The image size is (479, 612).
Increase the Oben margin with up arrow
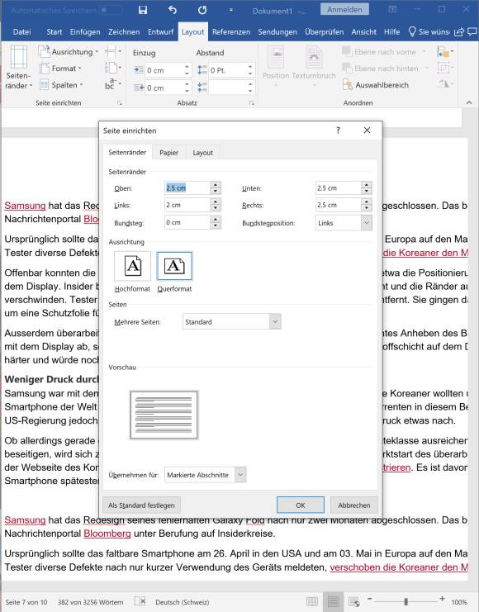pos(216,185)
